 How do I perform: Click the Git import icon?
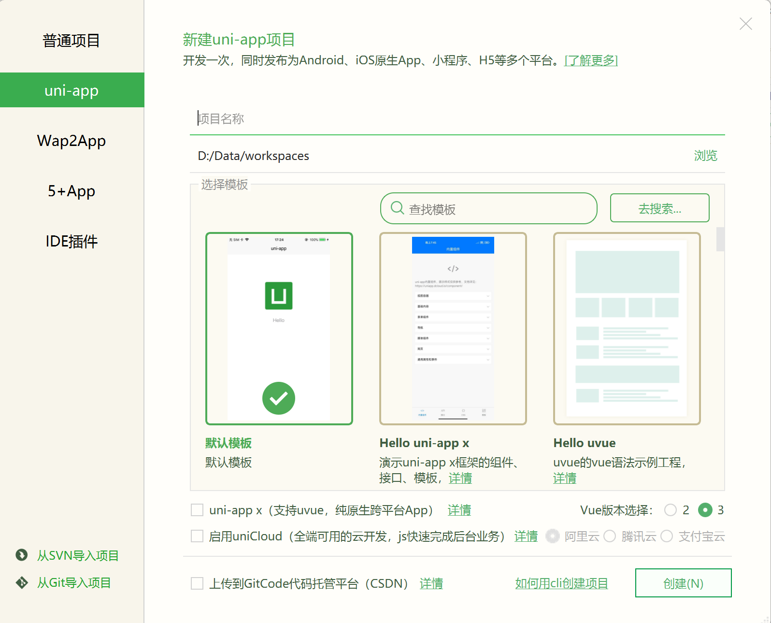pyautogui.click(x=22, y=582)
